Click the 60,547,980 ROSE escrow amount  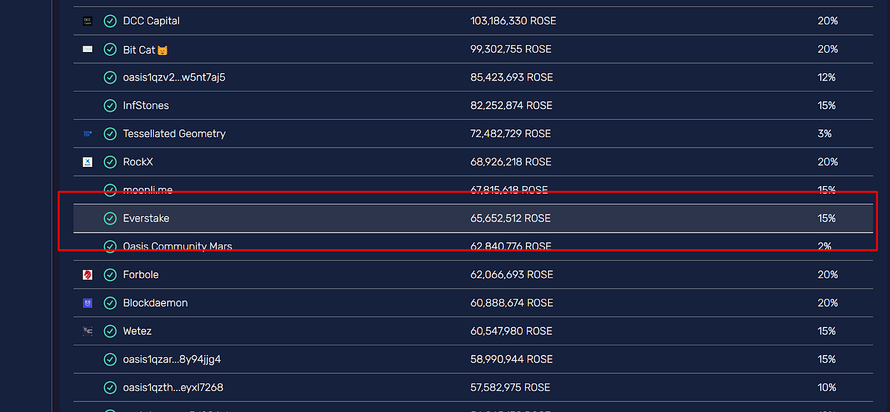coord(511,331)
